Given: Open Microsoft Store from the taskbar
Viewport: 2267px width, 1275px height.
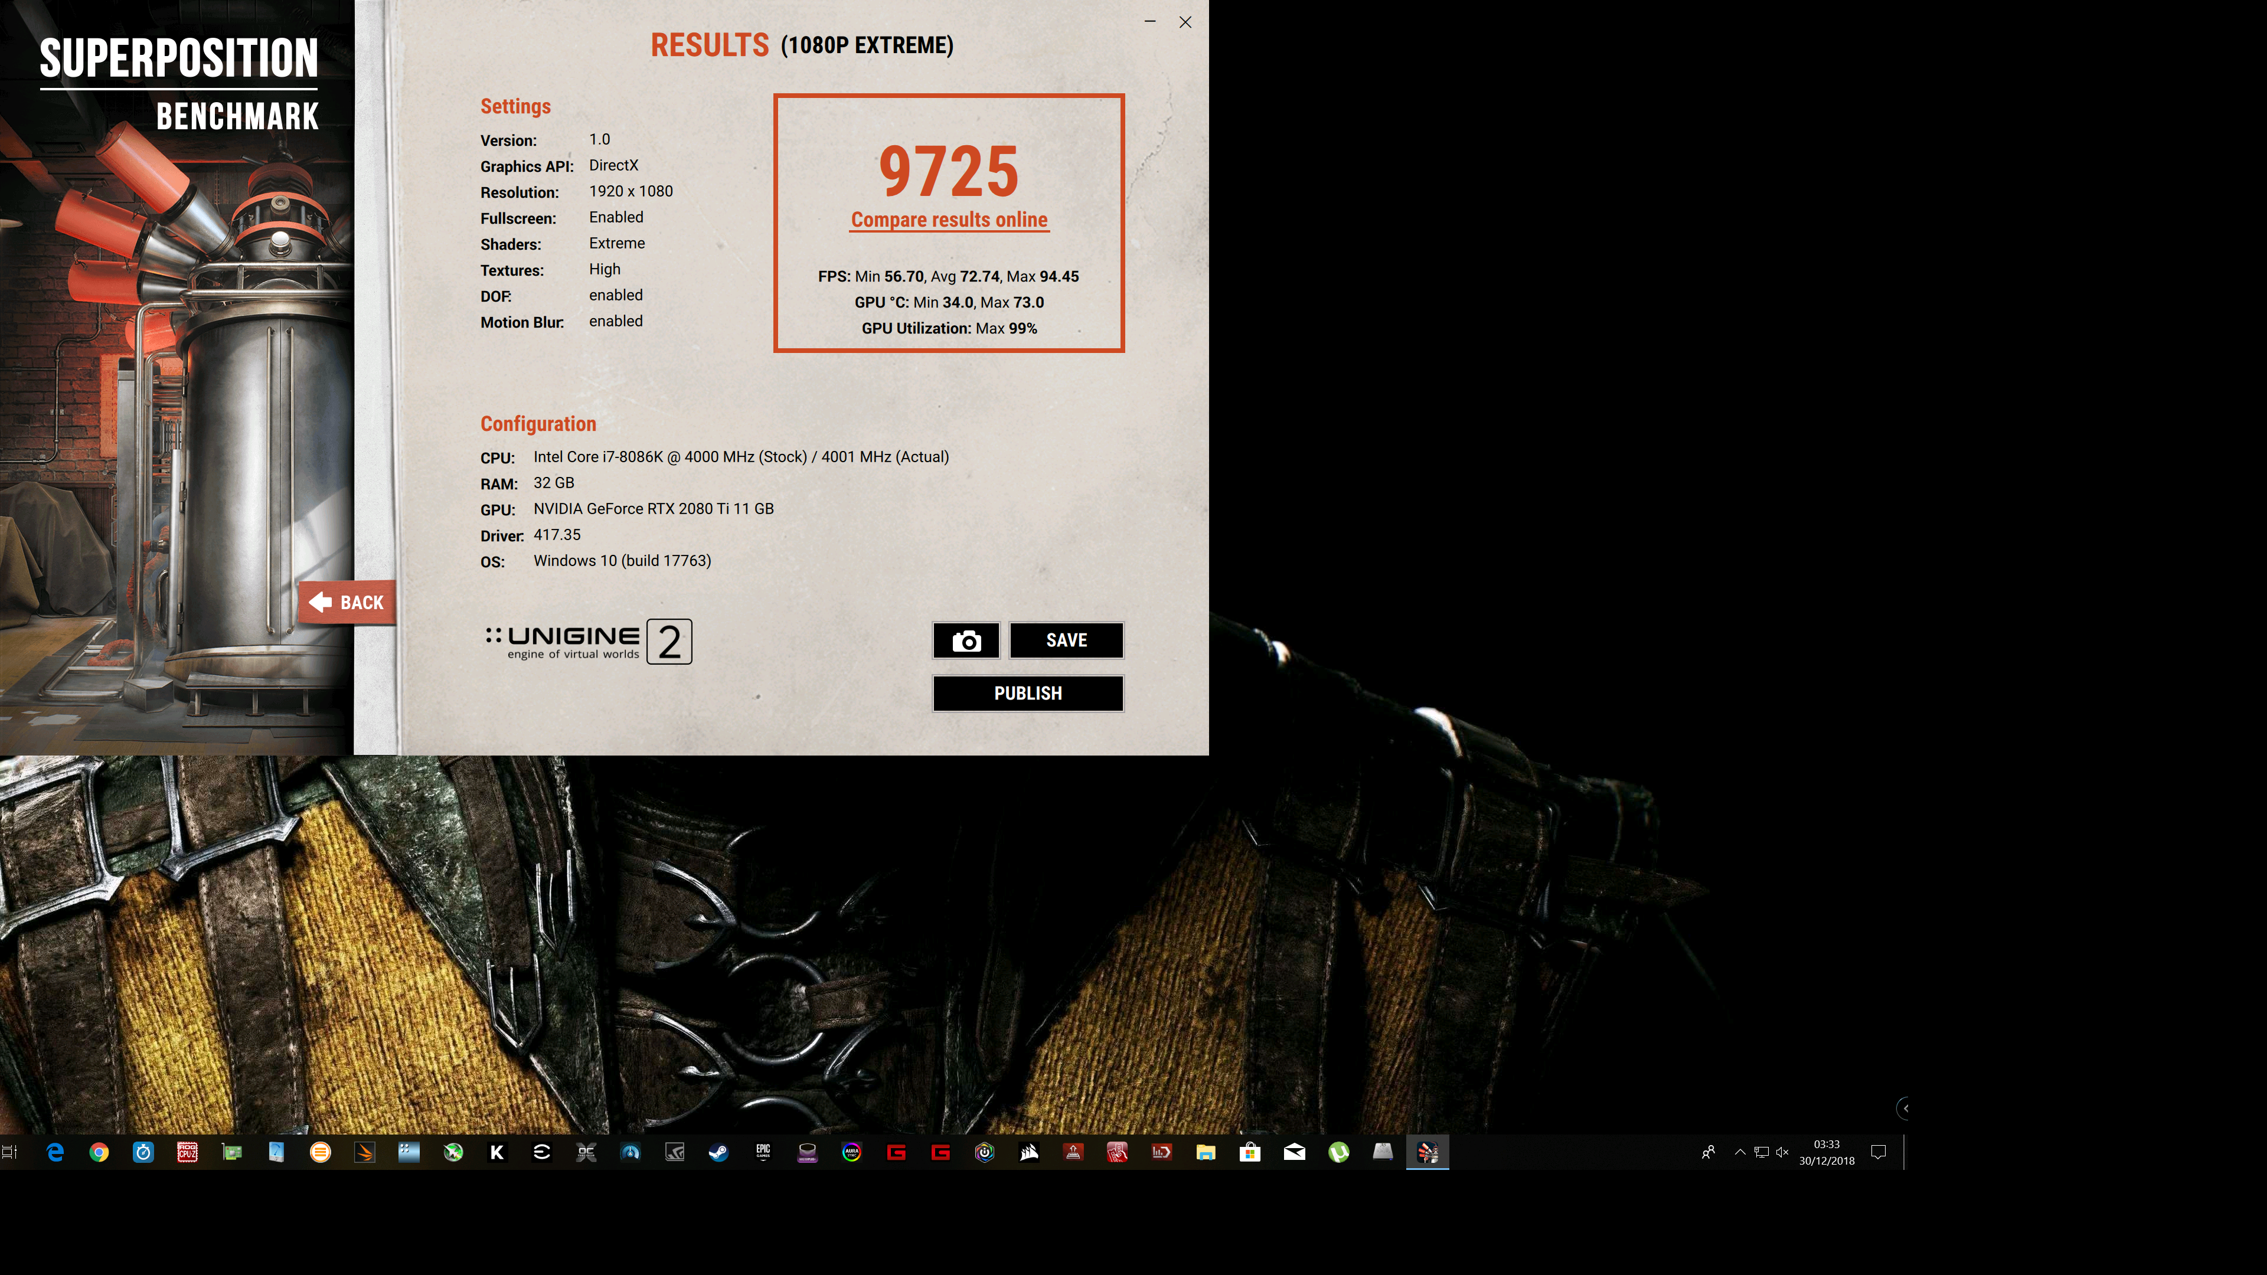Looking at the screenshot, I should point(1250,1153).
